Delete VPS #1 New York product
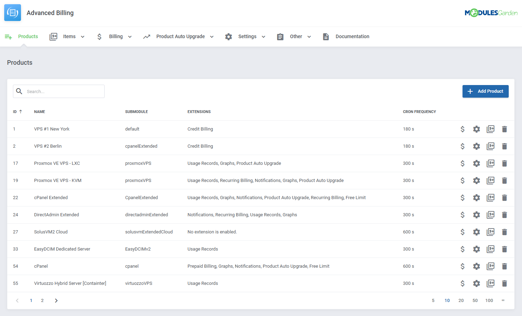Image resolution: width=522 pixels, height=316 pixels. click(505, 129)
